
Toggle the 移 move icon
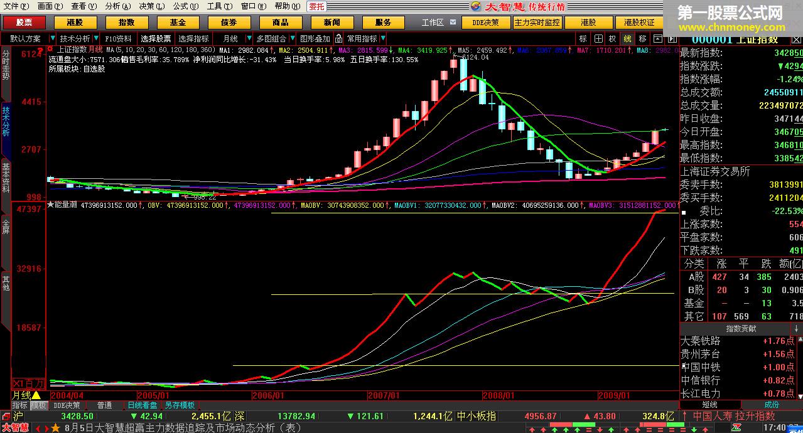click(642, 39)
